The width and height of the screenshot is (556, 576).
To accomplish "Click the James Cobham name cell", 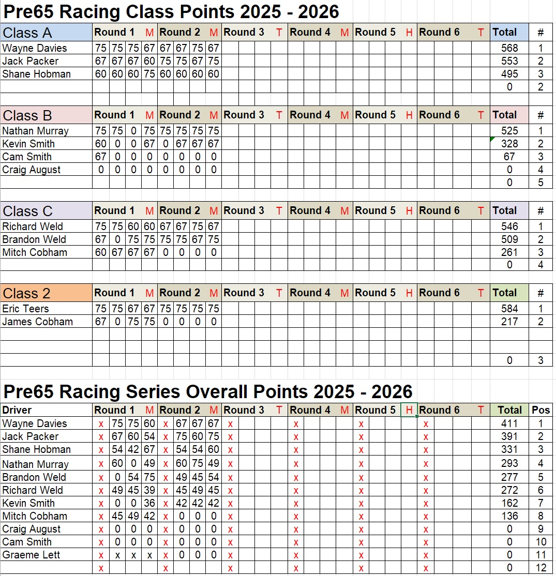I will point(47,322).
